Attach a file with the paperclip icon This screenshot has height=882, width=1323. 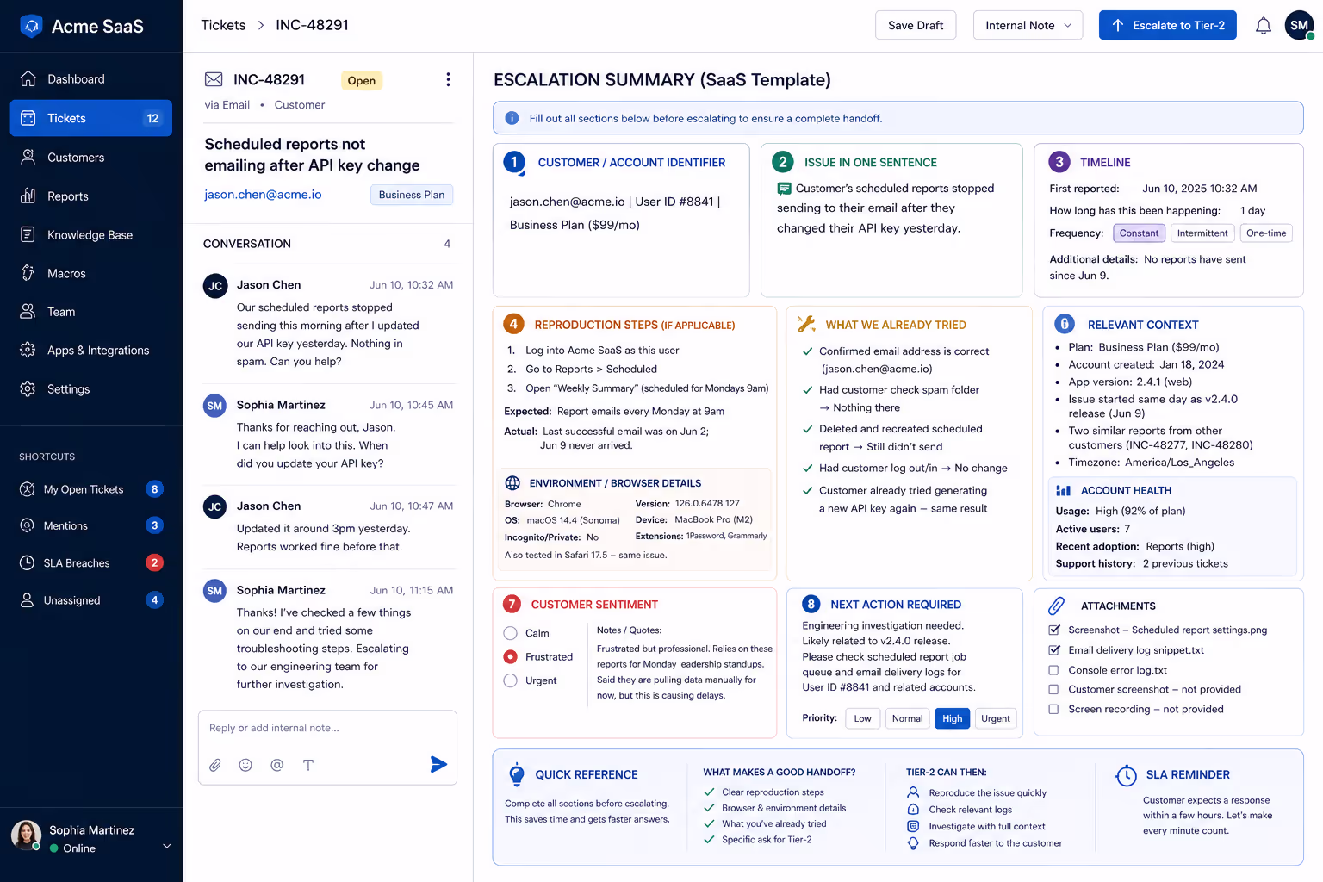pos(215,765)
